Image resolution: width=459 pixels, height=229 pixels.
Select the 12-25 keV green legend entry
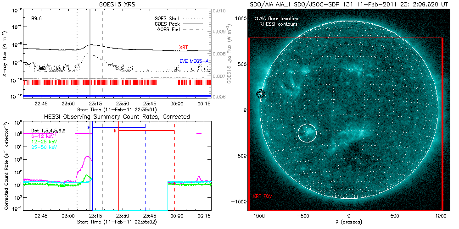tap(45, 142)
